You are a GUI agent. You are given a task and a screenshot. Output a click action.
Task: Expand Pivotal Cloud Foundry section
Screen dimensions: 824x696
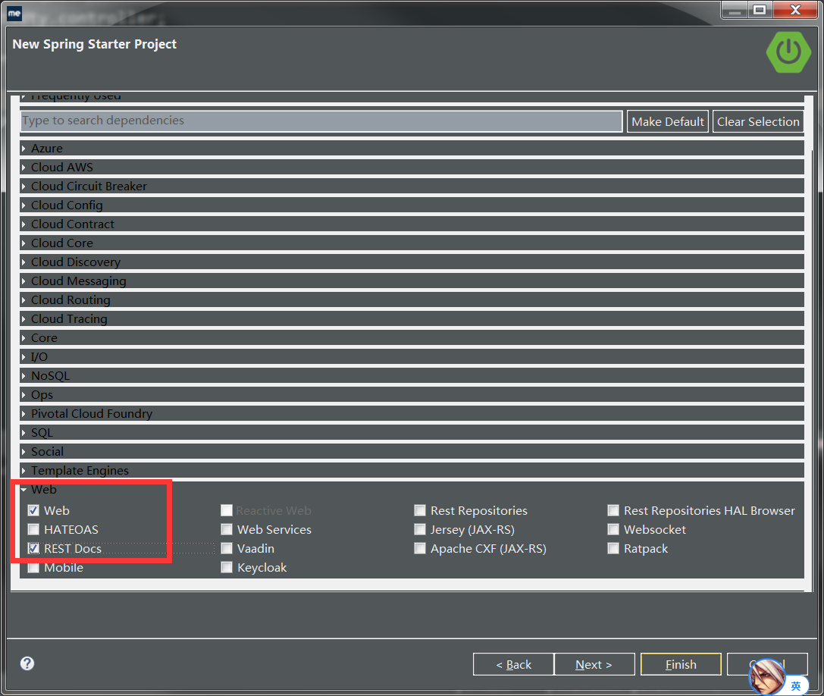412,414
